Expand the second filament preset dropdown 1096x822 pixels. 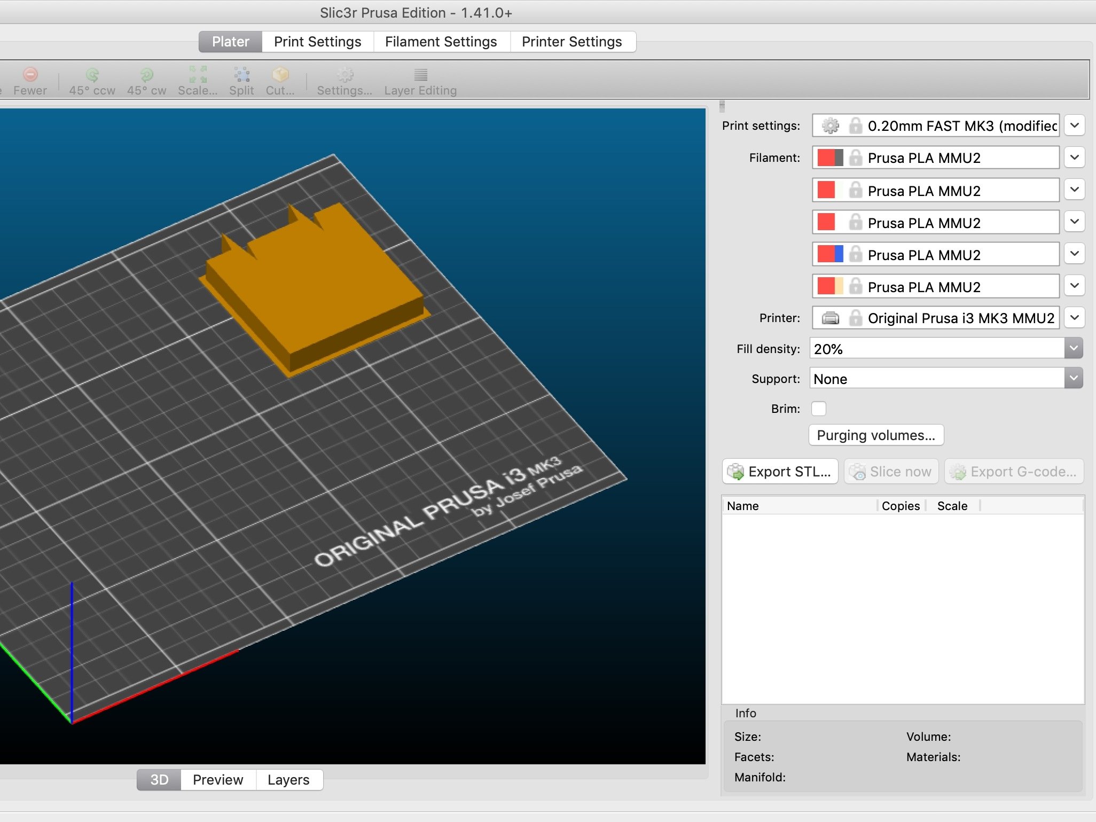[x=1074, y=190]
